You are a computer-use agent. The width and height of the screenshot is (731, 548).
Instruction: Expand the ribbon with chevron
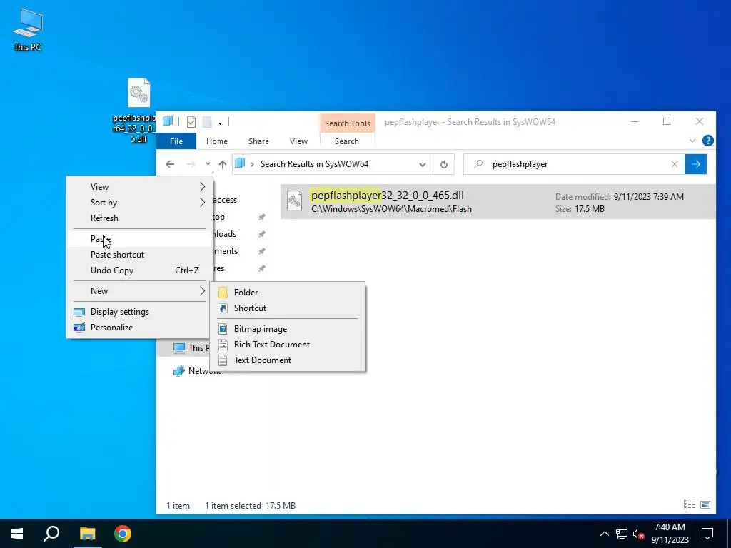coord(692,141)
